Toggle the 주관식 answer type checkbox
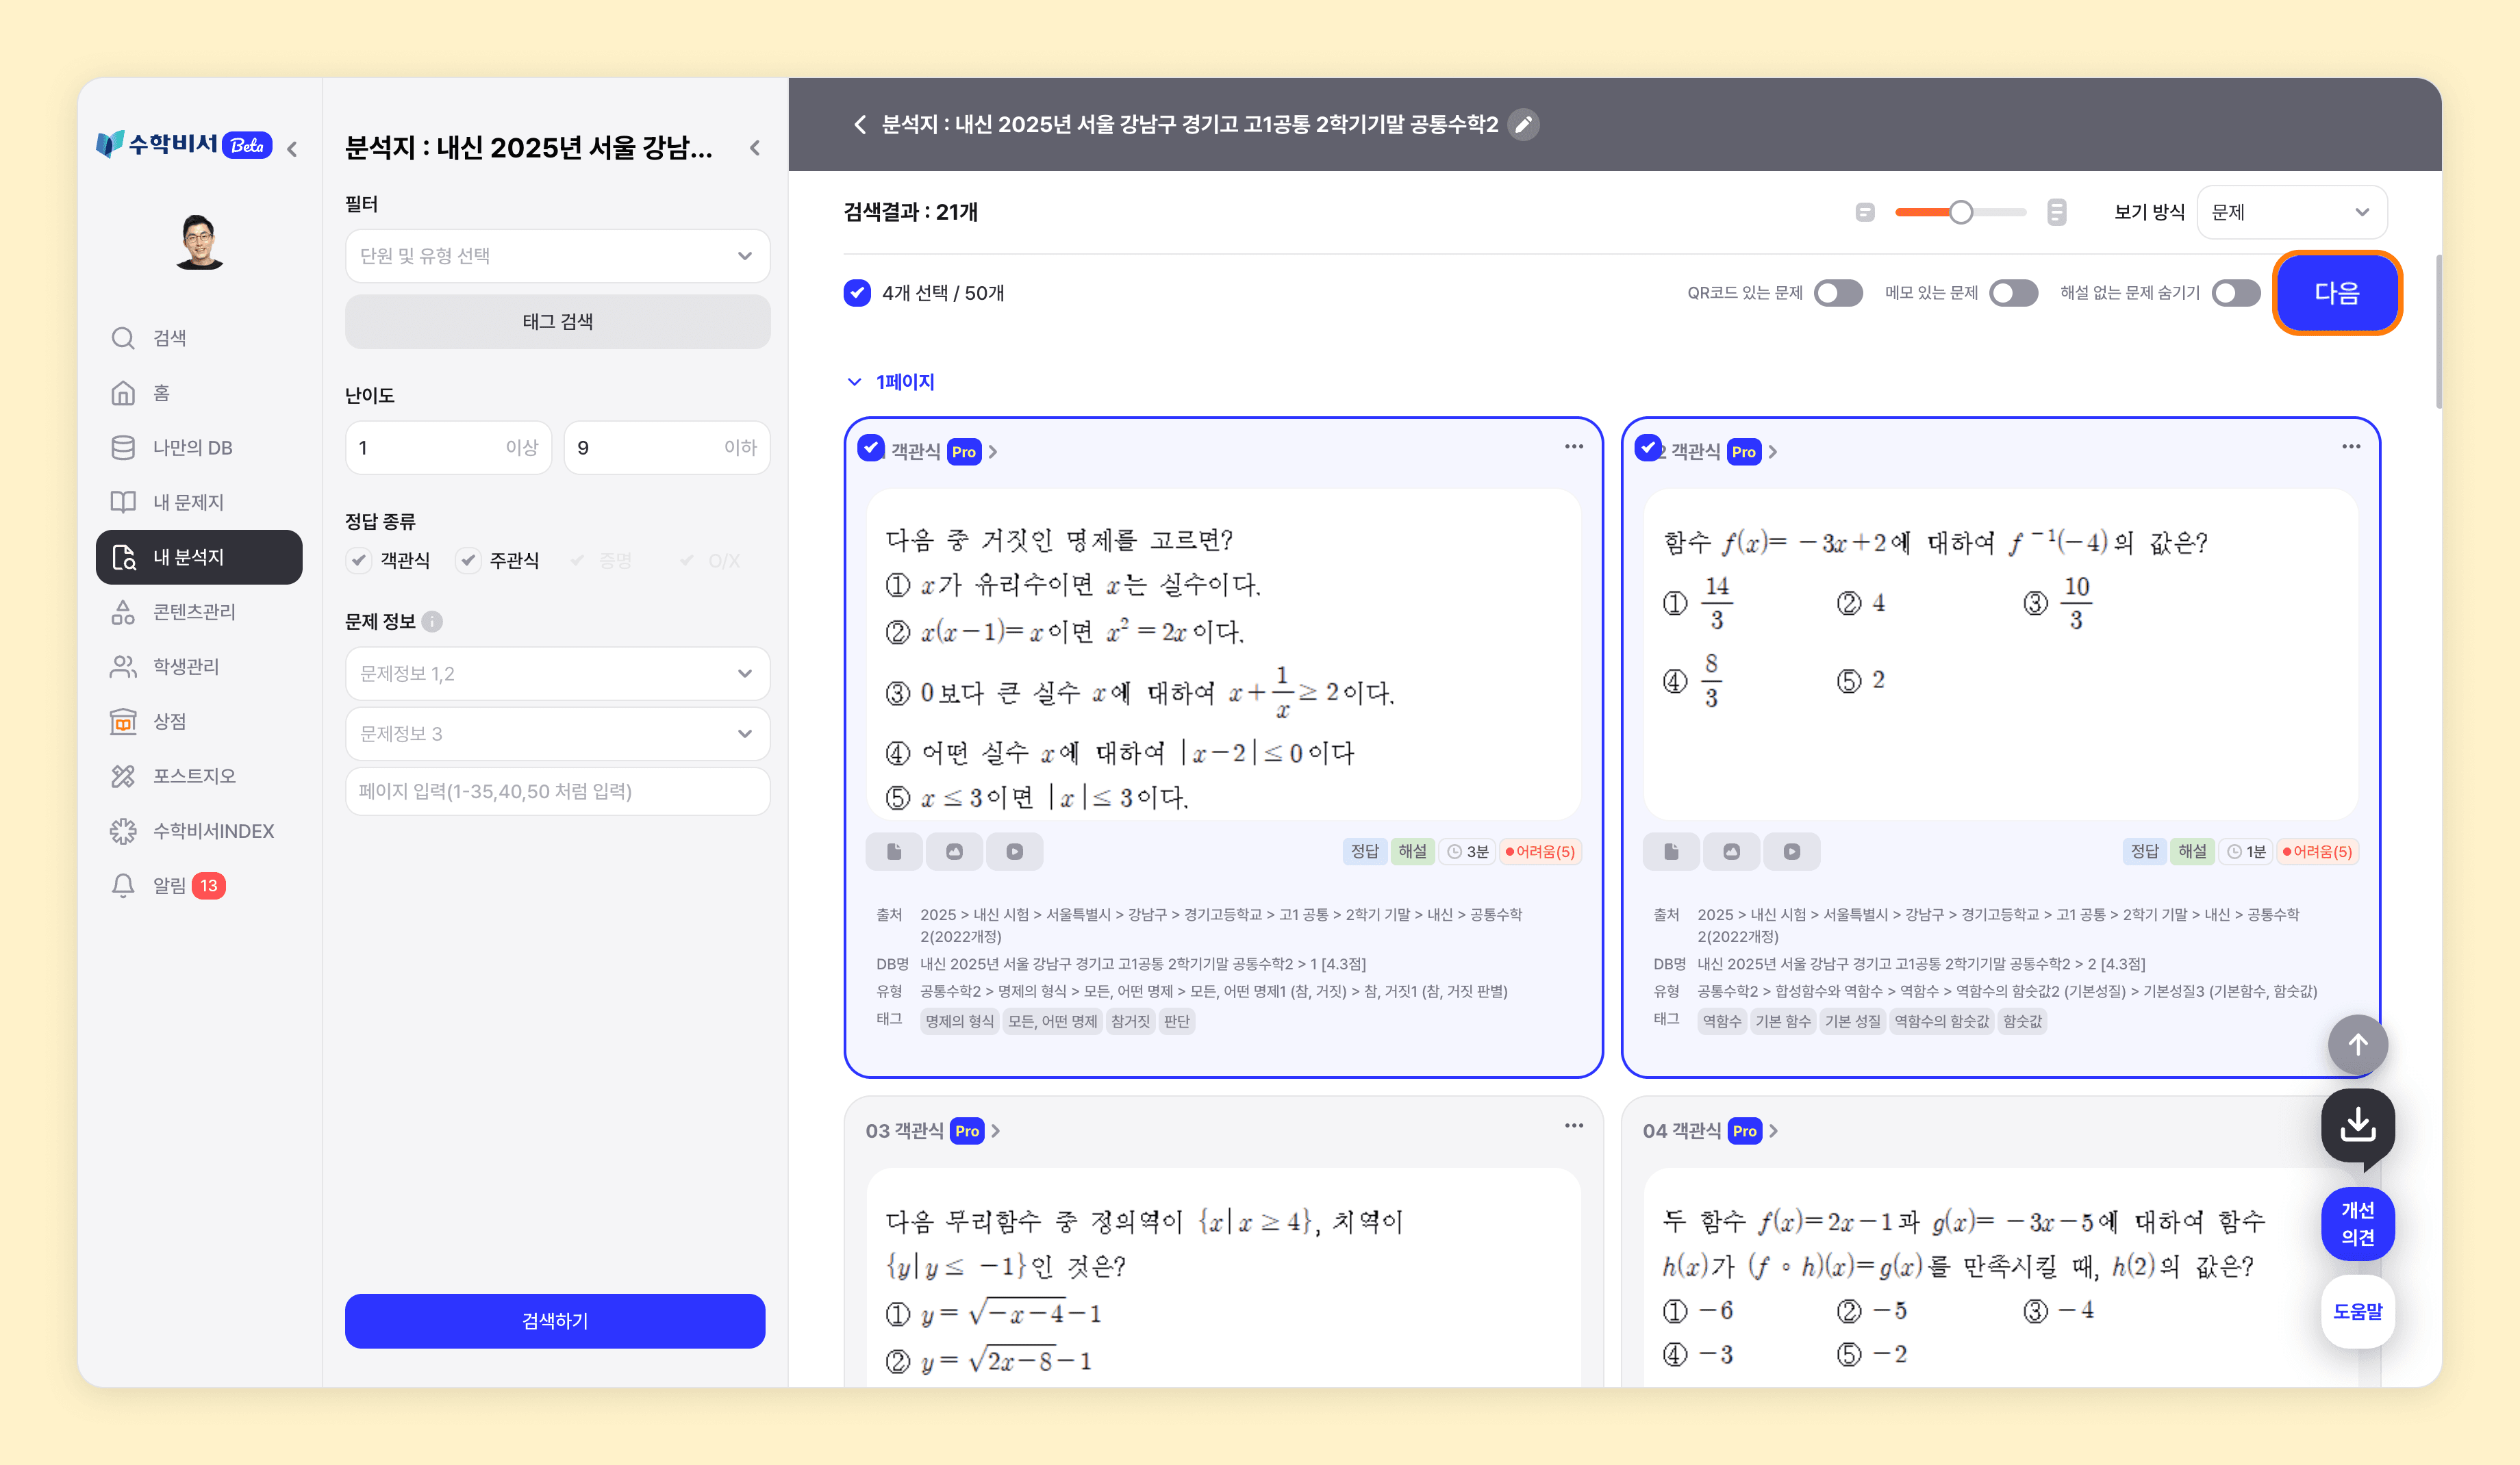The width and height of the screenshot is (2520, 1465). click(468, 560)
